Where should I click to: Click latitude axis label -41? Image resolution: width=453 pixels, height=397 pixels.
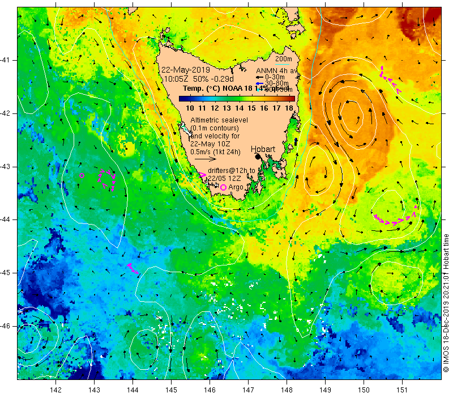[5, 60]
